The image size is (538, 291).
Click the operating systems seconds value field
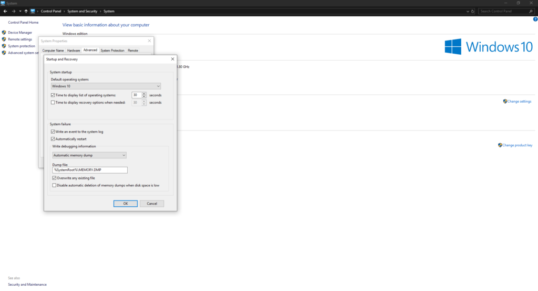click(137, 95)
